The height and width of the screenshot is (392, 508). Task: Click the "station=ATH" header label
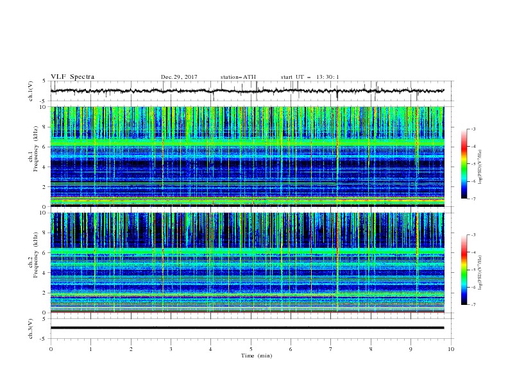point(238,77)
